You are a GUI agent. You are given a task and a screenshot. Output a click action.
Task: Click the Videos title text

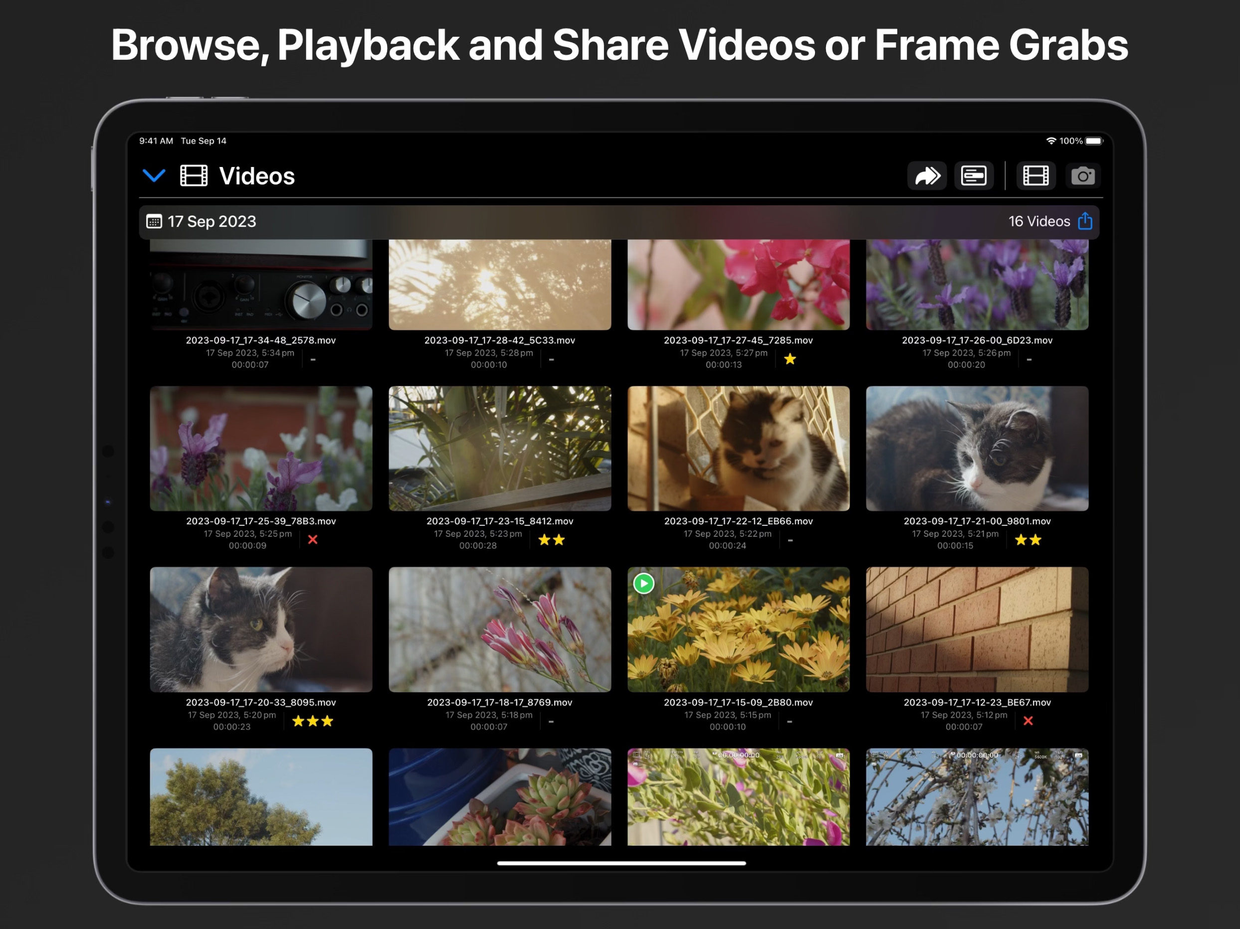point(257,176)
